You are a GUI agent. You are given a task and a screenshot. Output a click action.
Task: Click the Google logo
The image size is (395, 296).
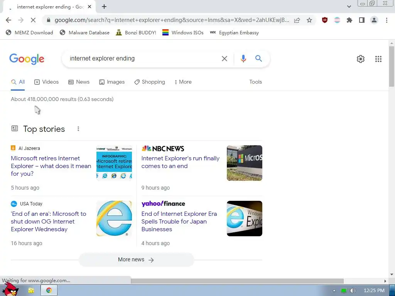click(x=27, y=59)
